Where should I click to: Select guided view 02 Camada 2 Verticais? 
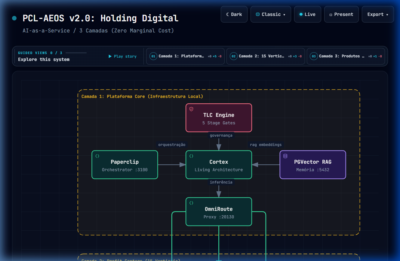[266, 56]
